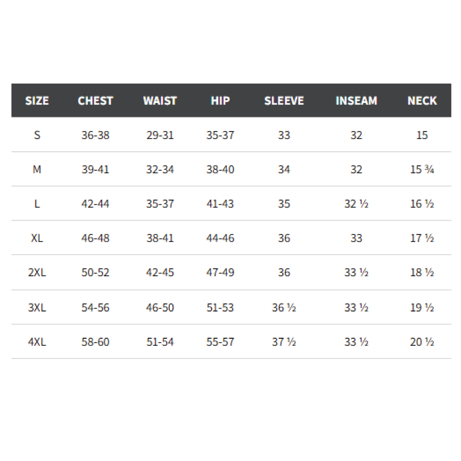Screen dimensions: 461x461
Task: Click chest value 36-38
Action: pos(95,135)
